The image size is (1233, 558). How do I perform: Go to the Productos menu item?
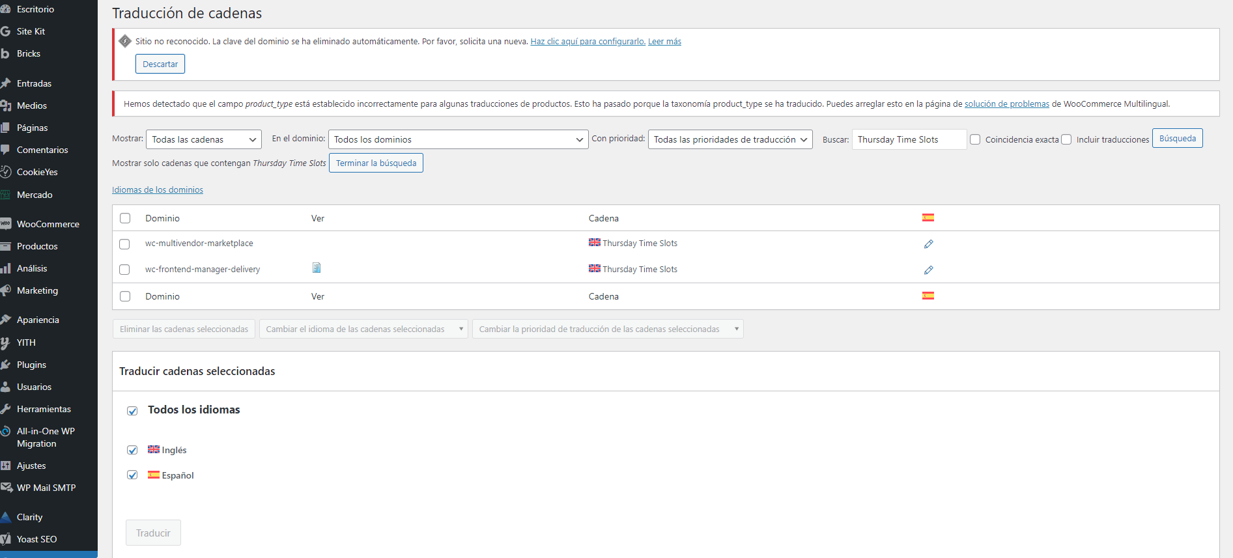click(37, 246)
